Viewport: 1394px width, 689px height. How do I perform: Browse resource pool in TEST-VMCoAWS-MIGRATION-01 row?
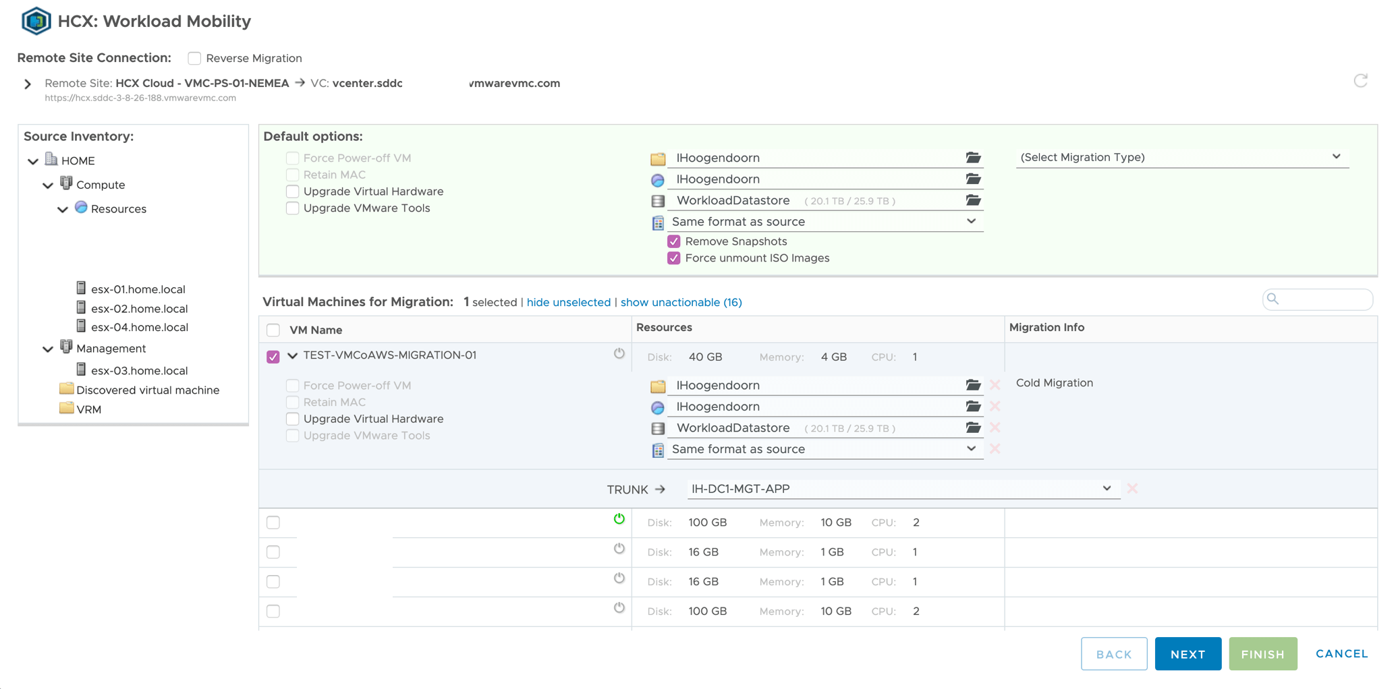click(x=972, y=407)
